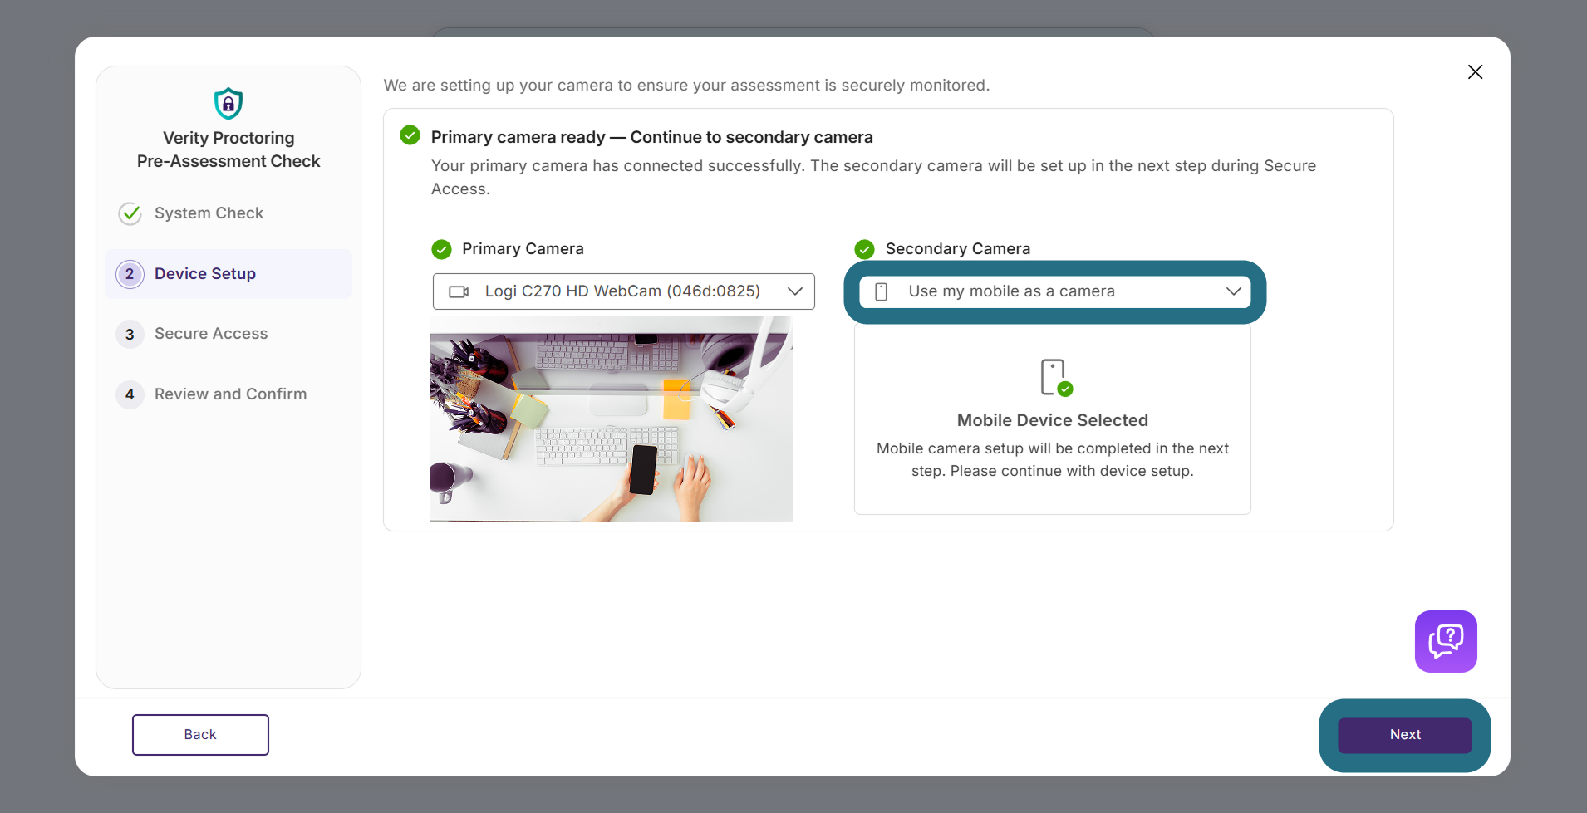Click the Back button

coord(200,735)
